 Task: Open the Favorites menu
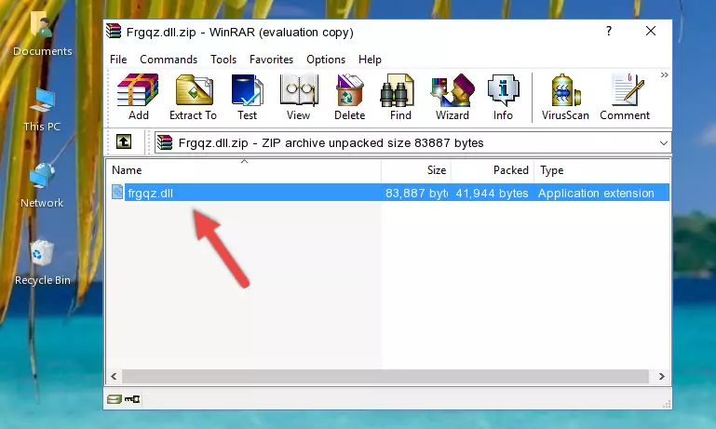tap(271, 60)
